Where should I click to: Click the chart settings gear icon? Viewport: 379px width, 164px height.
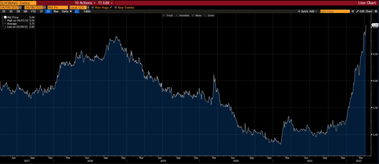tap(376, 11)
